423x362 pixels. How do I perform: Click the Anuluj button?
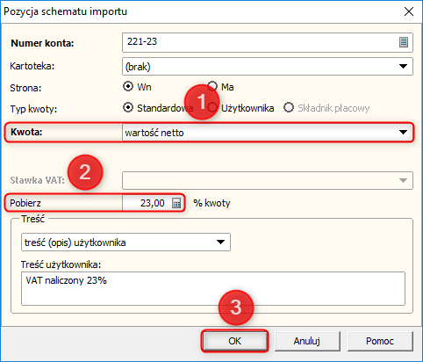307,341
